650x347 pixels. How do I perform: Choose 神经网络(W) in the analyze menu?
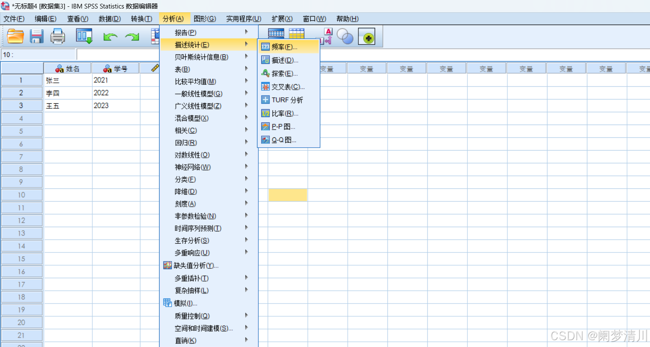(209, 167)
